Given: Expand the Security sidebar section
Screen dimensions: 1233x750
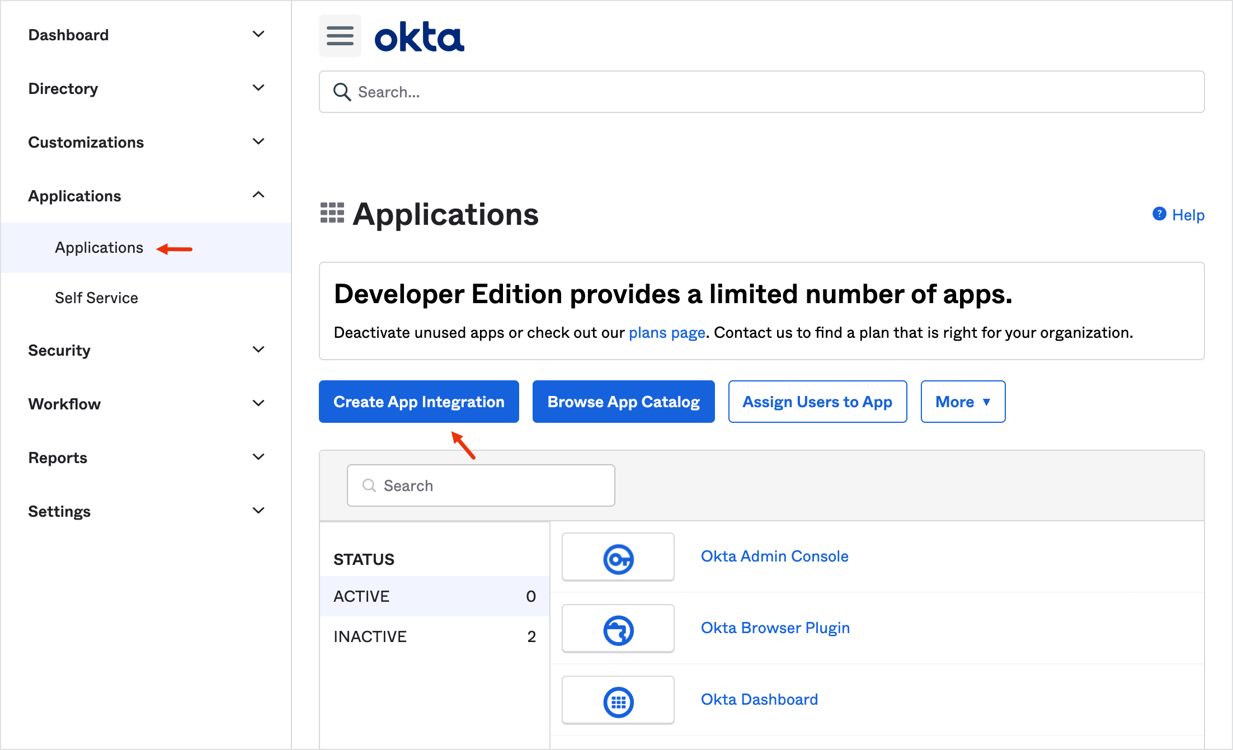Looking at the screenshot, I should pyautogui.click(x=146, y=350).
